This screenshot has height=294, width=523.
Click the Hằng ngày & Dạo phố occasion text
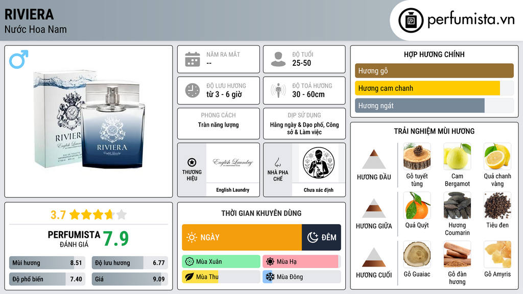[x=304, y=128]
